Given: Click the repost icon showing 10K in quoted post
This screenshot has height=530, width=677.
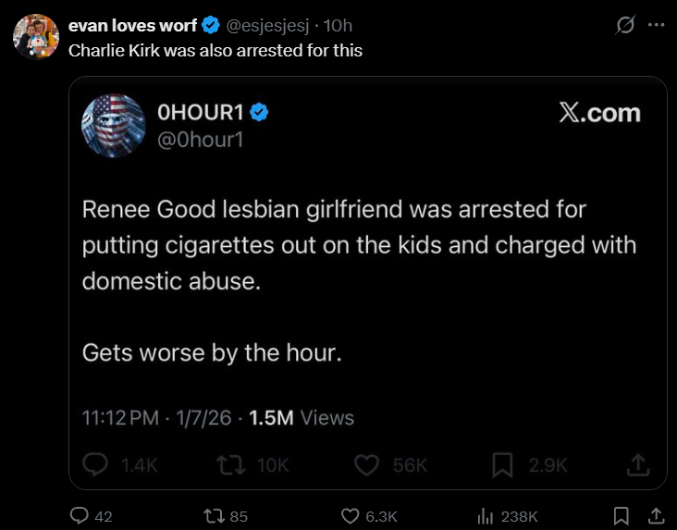Looking at the screenshot, I should coord(230,465).
